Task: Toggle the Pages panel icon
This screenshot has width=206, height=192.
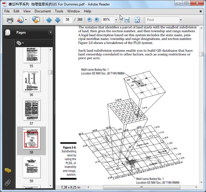Action: [7, 33]
